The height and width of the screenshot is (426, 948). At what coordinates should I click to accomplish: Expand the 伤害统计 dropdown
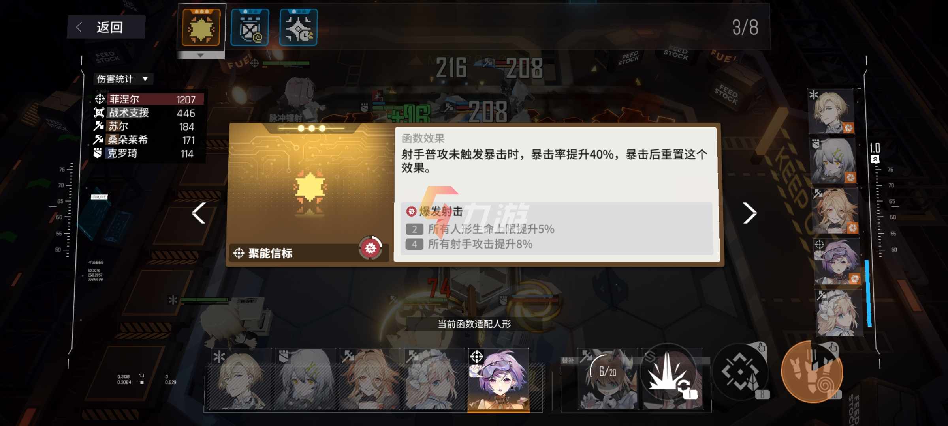122,79
